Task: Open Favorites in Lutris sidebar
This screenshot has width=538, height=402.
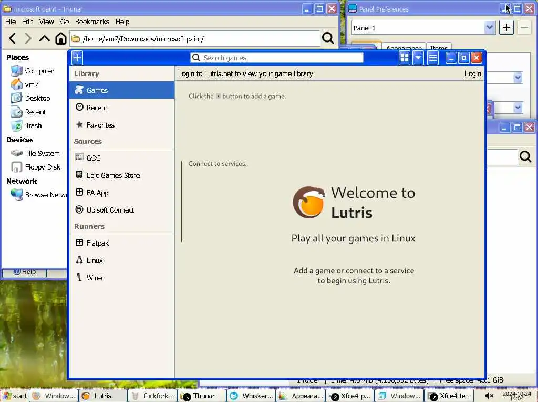Action: point(122,125)
